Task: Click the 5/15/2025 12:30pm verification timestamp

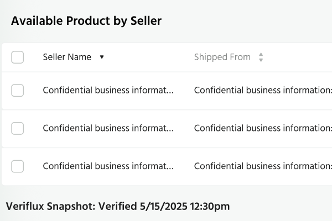Action: [185, 207]
